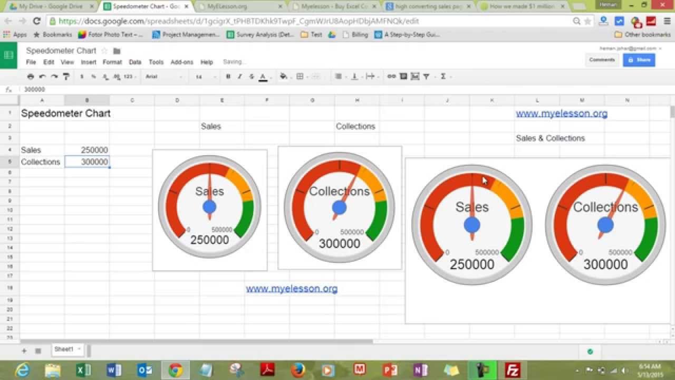This screenshot has height=380, width=675.
Task: Open Outlook from the taskbar
Action: click(144, 370)
